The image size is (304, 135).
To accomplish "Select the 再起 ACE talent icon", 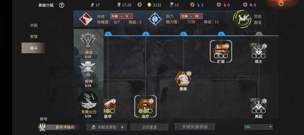I will click(258, 106).
